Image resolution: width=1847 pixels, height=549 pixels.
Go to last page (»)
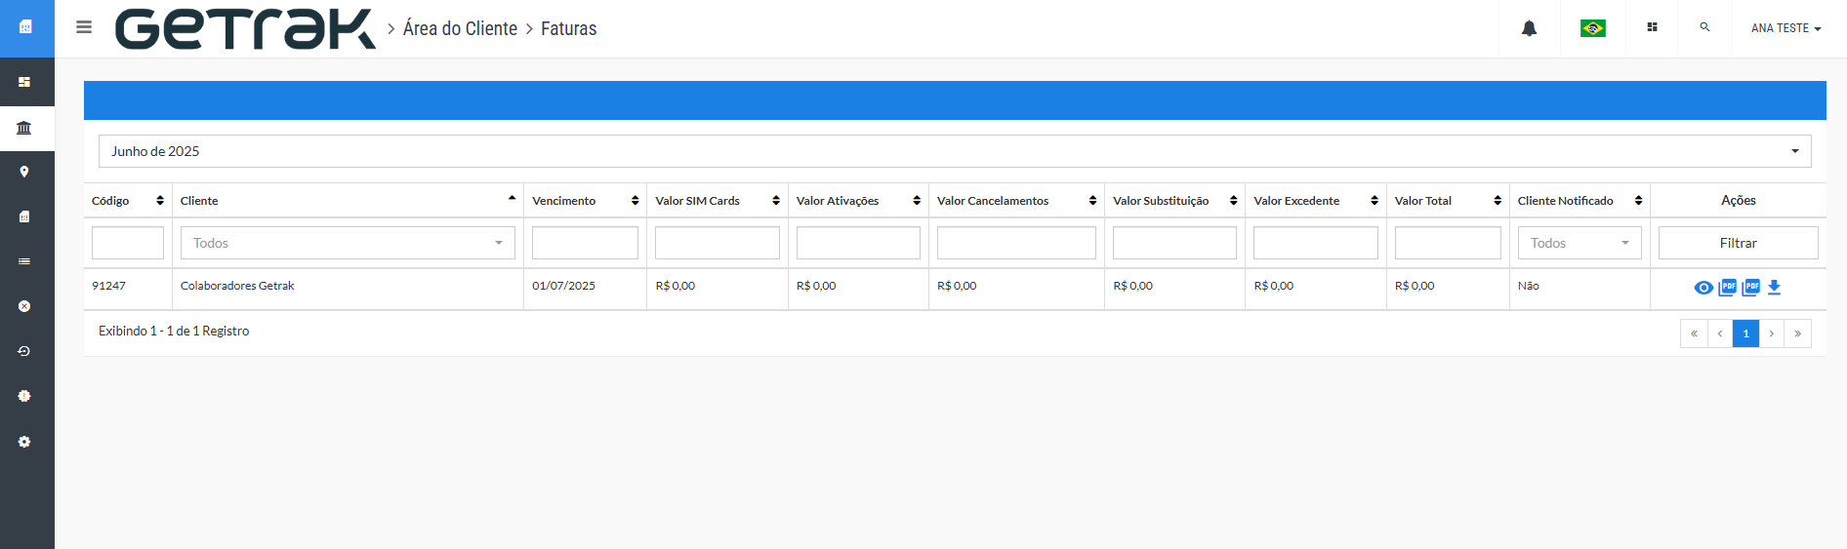[x=1798, y=333]
